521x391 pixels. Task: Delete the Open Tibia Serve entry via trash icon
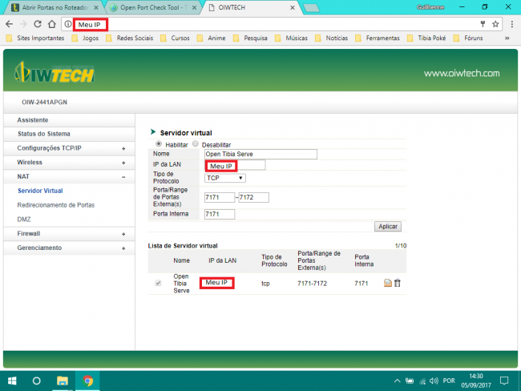coord(398,283)
